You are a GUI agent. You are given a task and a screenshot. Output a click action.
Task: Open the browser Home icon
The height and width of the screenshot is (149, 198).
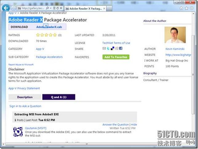click(x=181, y=8)
